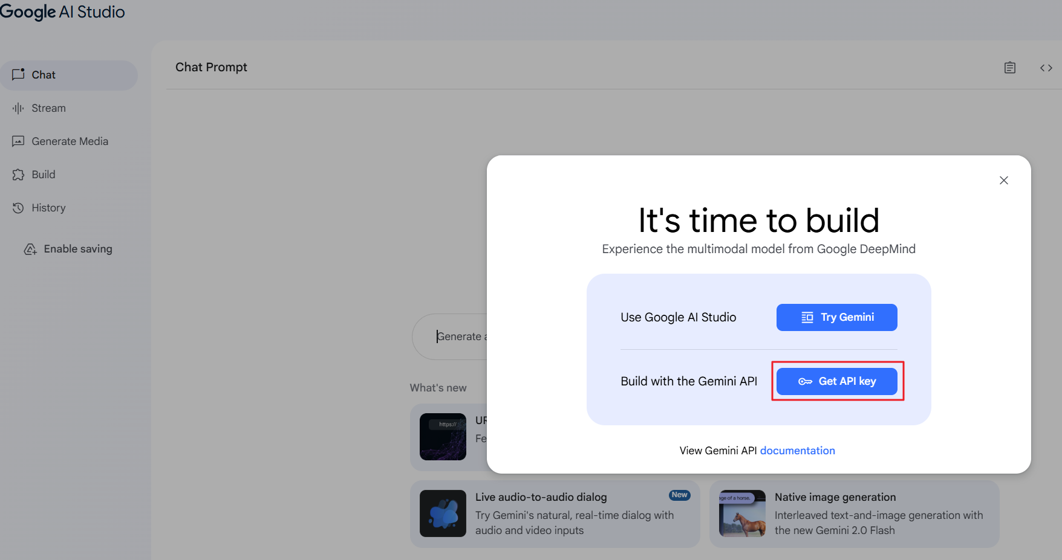This screenshot has width=1062, height=560.
Task: Click the Build with the Gemini API text
Action: click(689, 381)
